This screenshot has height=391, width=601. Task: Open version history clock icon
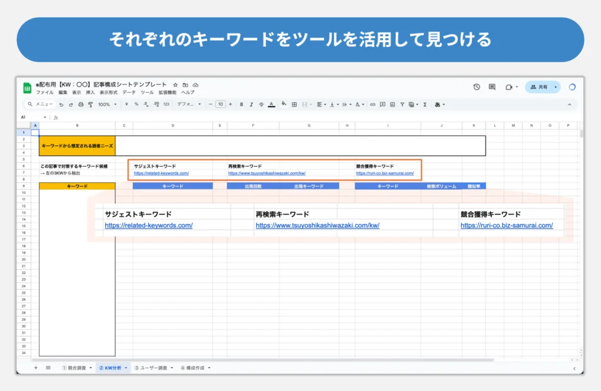(477, 87)
